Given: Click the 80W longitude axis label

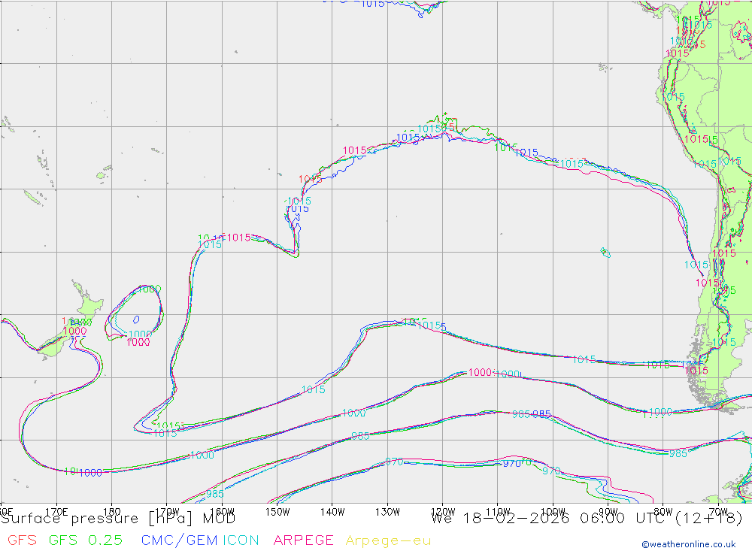Looking at the screenshot, I should (x=663, y=512).
